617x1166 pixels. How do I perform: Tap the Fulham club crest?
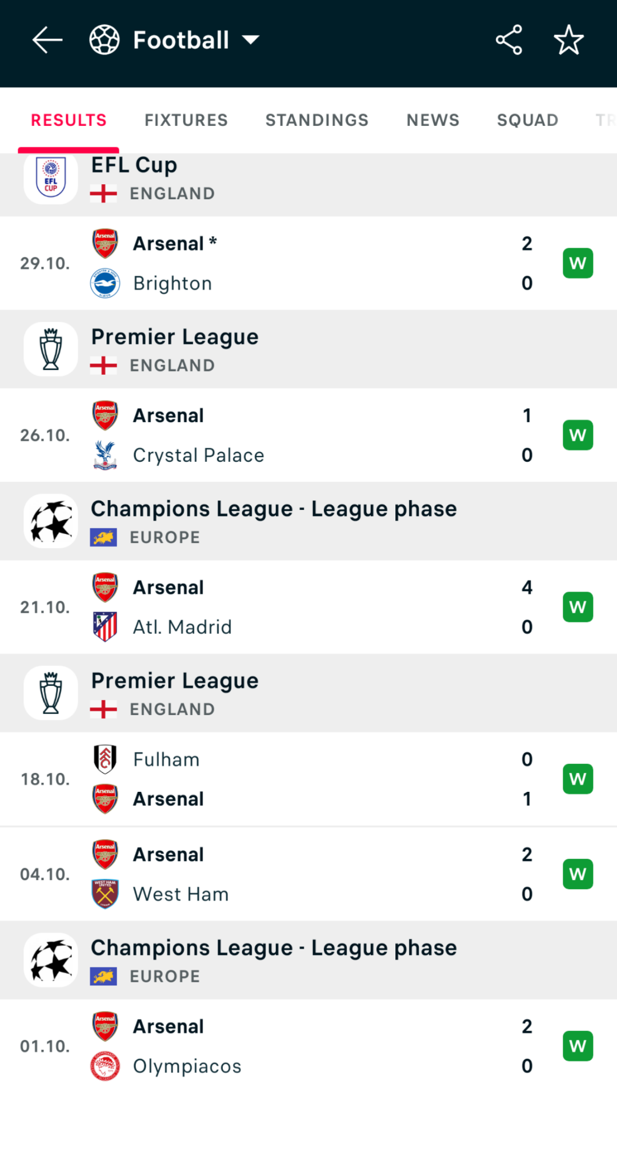click(x=105, y=759)
